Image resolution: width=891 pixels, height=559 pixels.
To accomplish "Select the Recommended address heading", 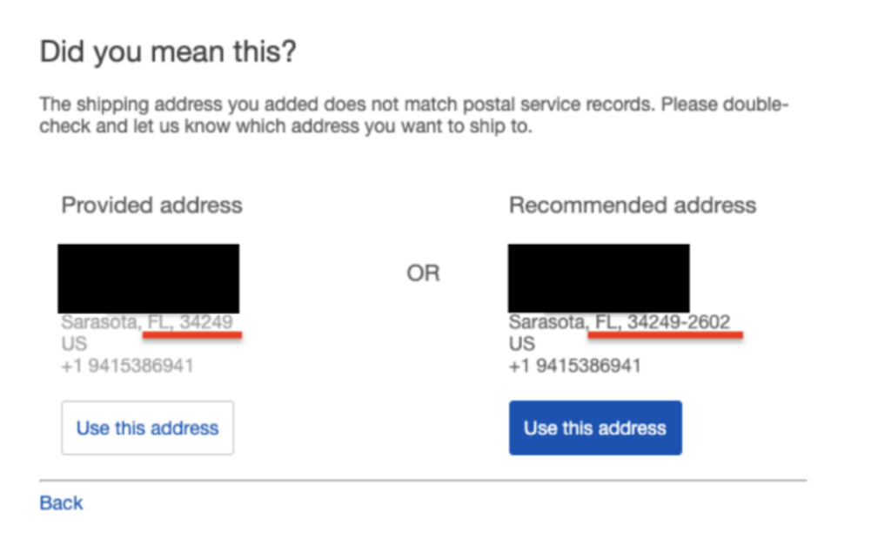I will (x=633, y=205).
